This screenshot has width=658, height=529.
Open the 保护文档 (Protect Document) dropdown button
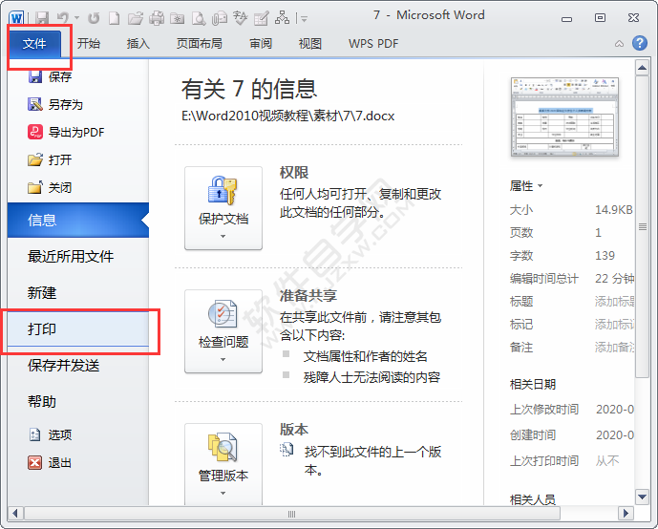tap(223, 208)
